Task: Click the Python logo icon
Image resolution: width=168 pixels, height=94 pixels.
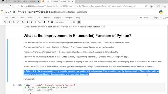Action: click(x=161, y=12)
